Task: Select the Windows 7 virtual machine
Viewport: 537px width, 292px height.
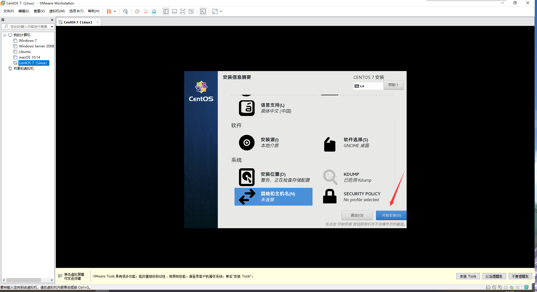Action: click(28, 41)
